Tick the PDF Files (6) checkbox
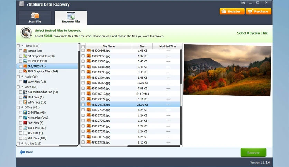The image size is (289, 167). (21, 123)
